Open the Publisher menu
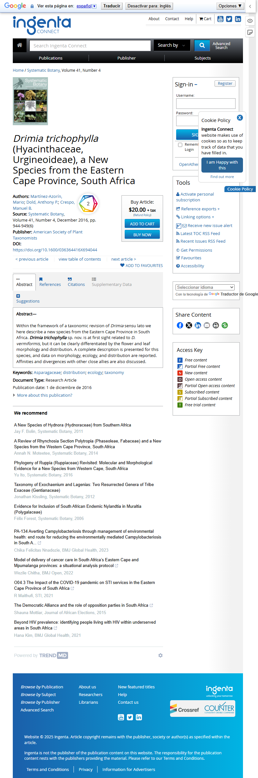 (x=127, y=58)
